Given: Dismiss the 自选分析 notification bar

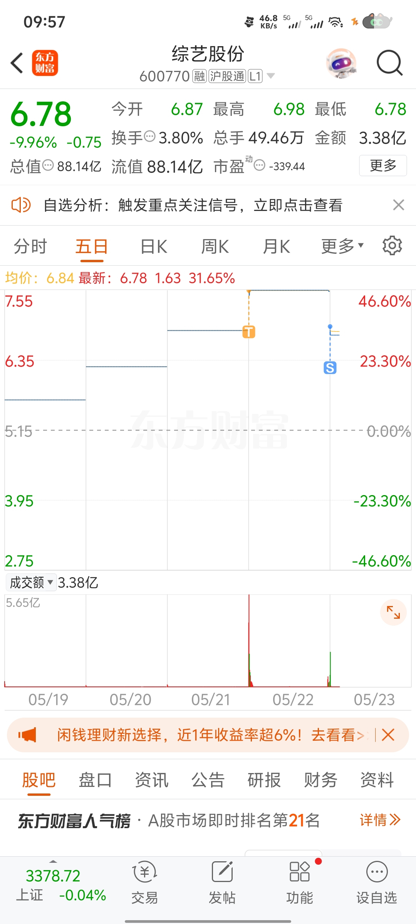Looking at the screenshot, I should 399,205.
